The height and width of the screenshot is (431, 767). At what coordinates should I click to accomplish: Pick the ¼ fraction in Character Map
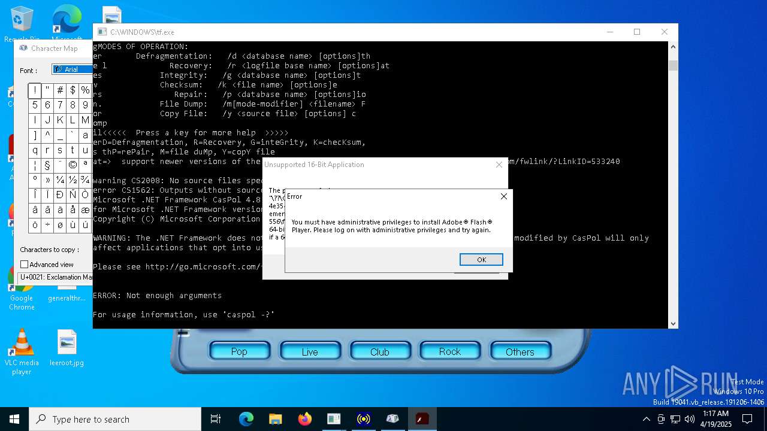60,180
